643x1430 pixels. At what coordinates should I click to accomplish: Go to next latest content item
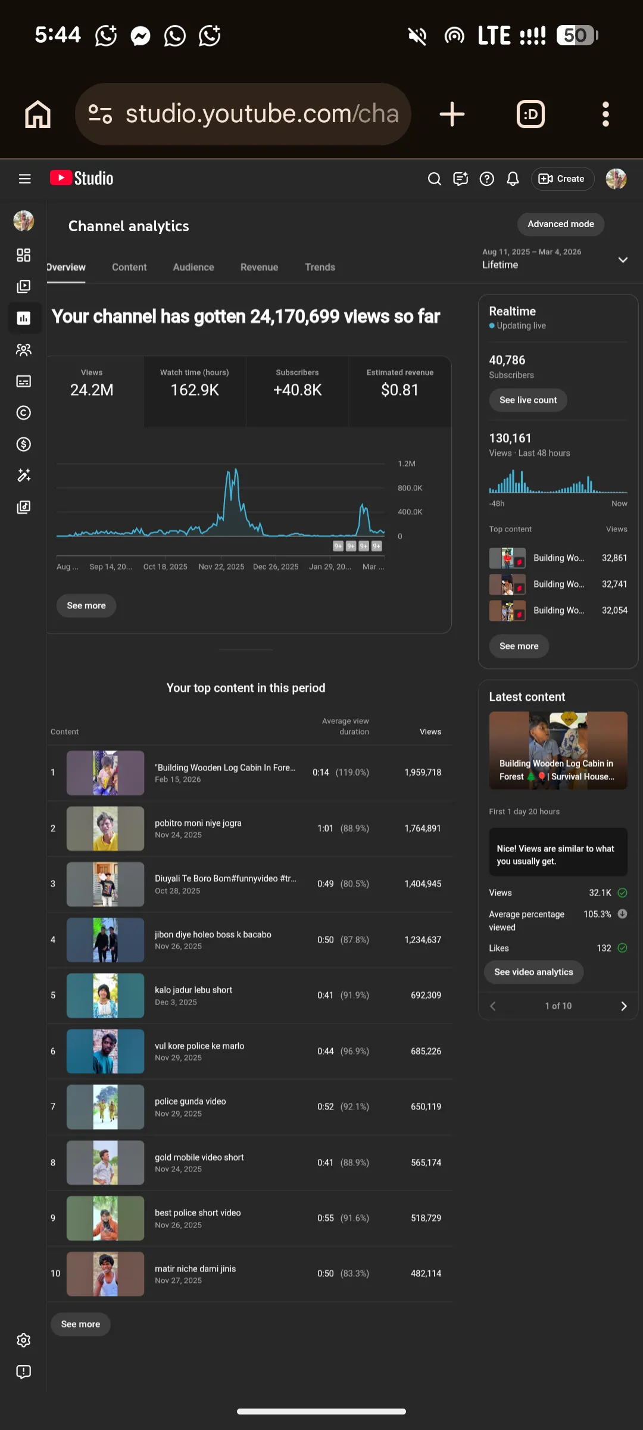[x=623, y=1006]
